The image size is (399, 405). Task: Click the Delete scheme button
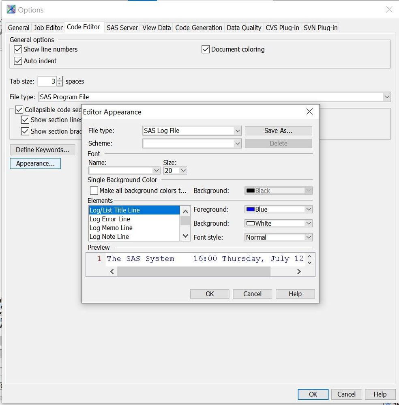(x=278, y=144)
